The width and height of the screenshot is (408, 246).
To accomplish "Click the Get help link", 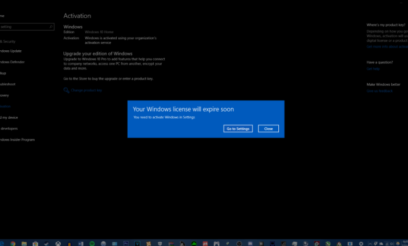I will [x=373, y=69].
